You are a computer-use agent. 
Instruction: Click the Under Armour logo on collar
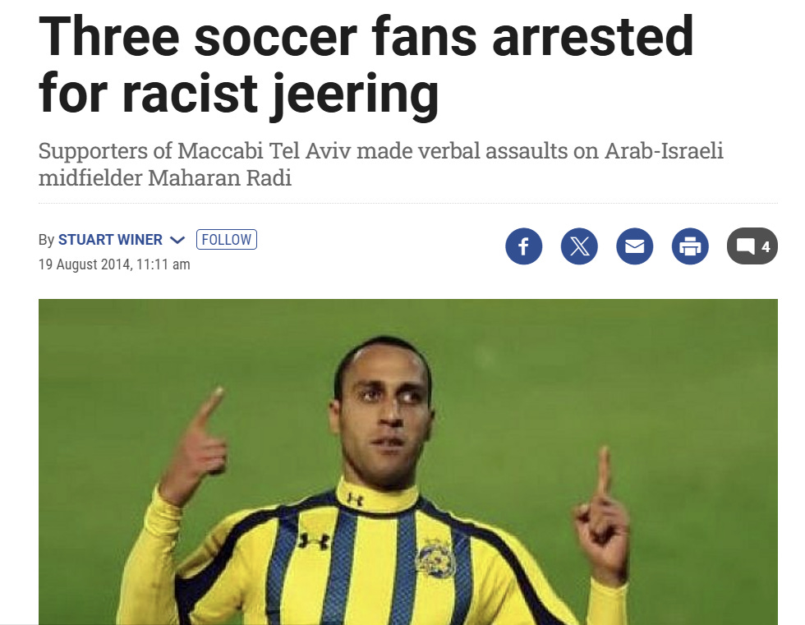(354, 499)
